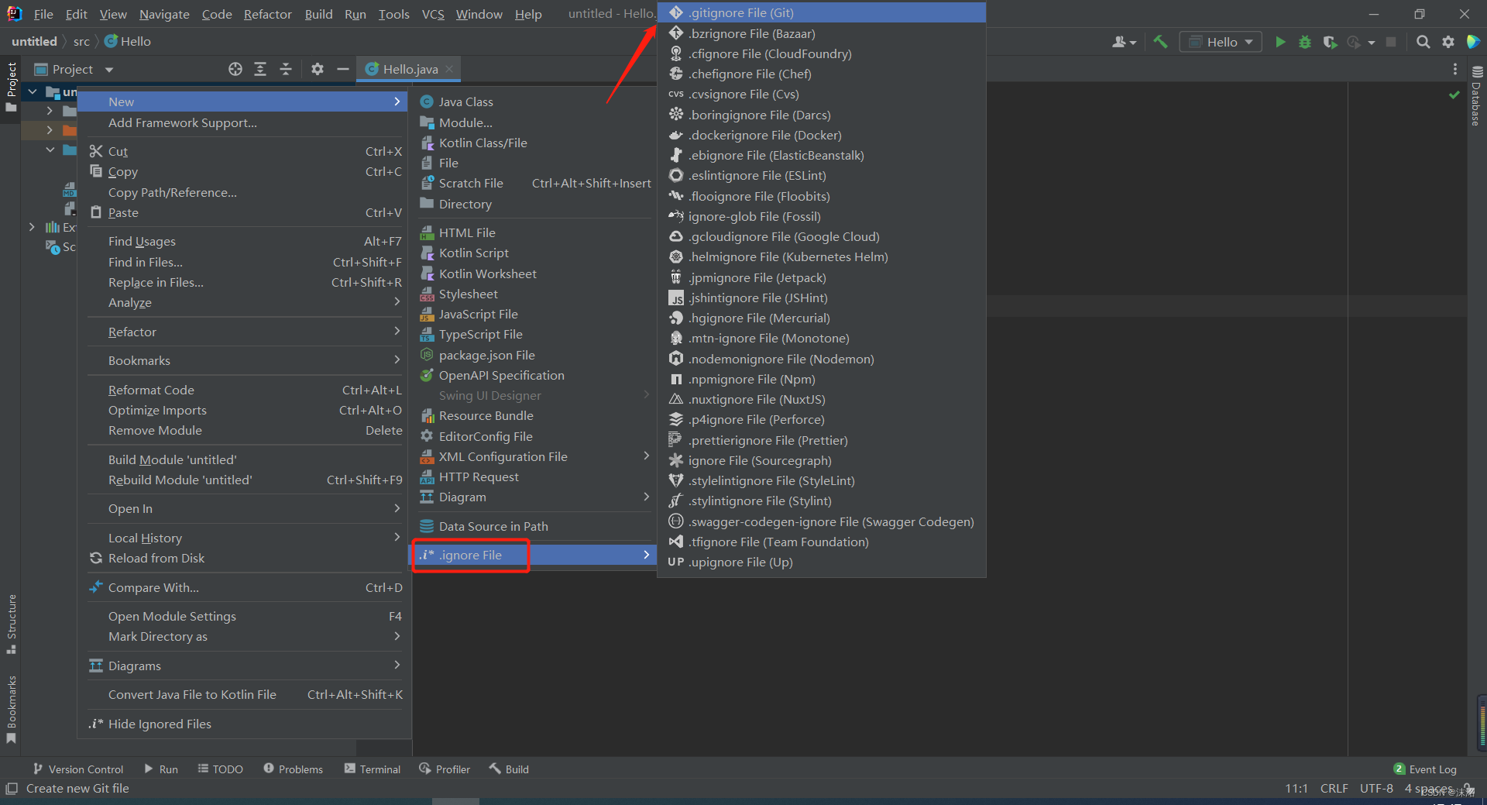Open Search Everywhere magnifier icon
Image resolution: width=1487 pixels, height=805 pixels.
click(1423, 42)
